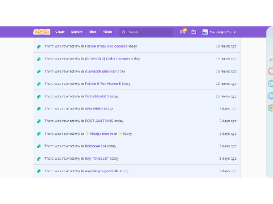Viewport: 273px width, 204px height.
Task: Open the Happy new year studio link
Action: [104, 134]
